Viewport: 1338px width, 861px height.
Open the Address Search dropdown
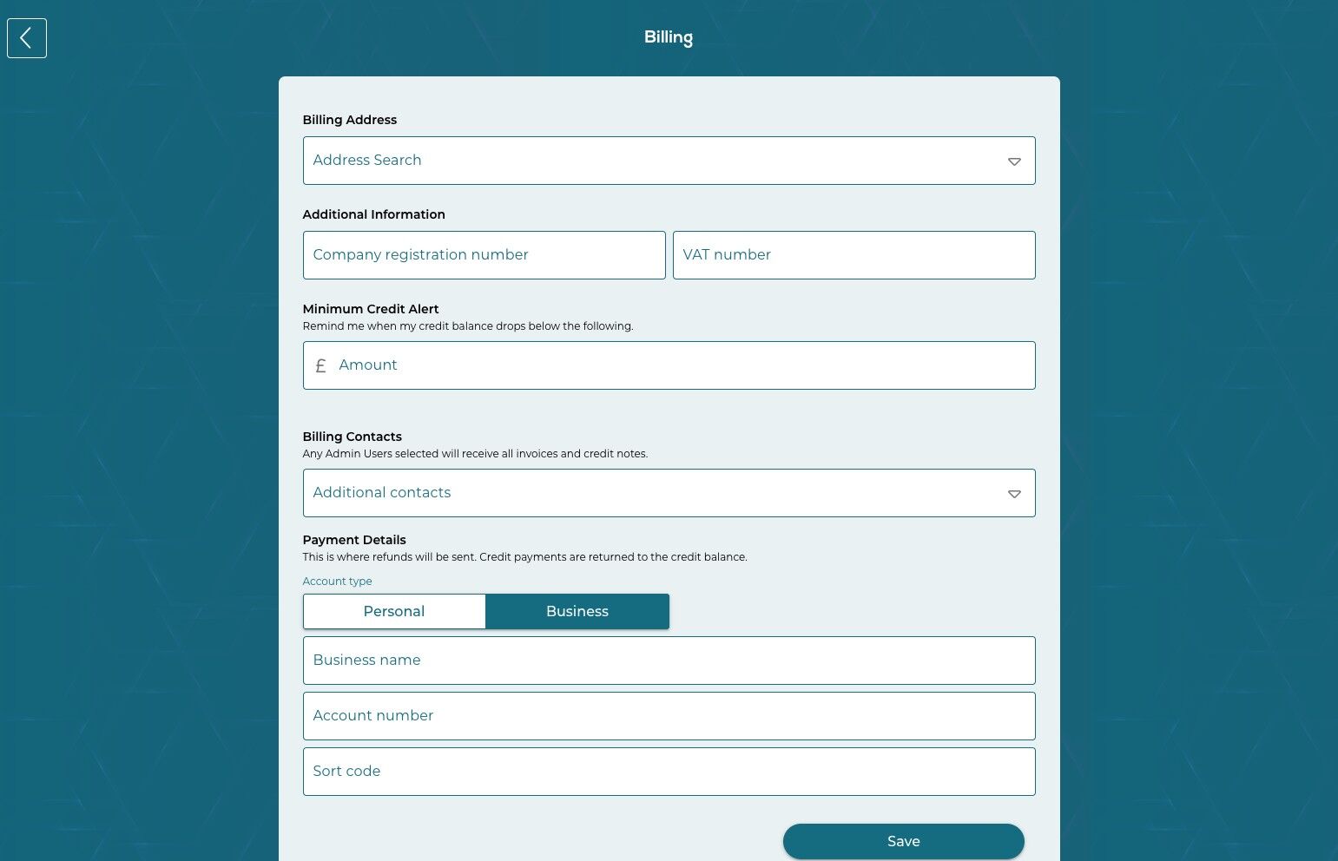[x=669, y=161]
